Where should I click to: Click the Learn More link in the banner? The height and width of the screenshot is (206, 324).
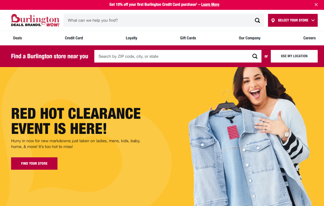(210, 5)
